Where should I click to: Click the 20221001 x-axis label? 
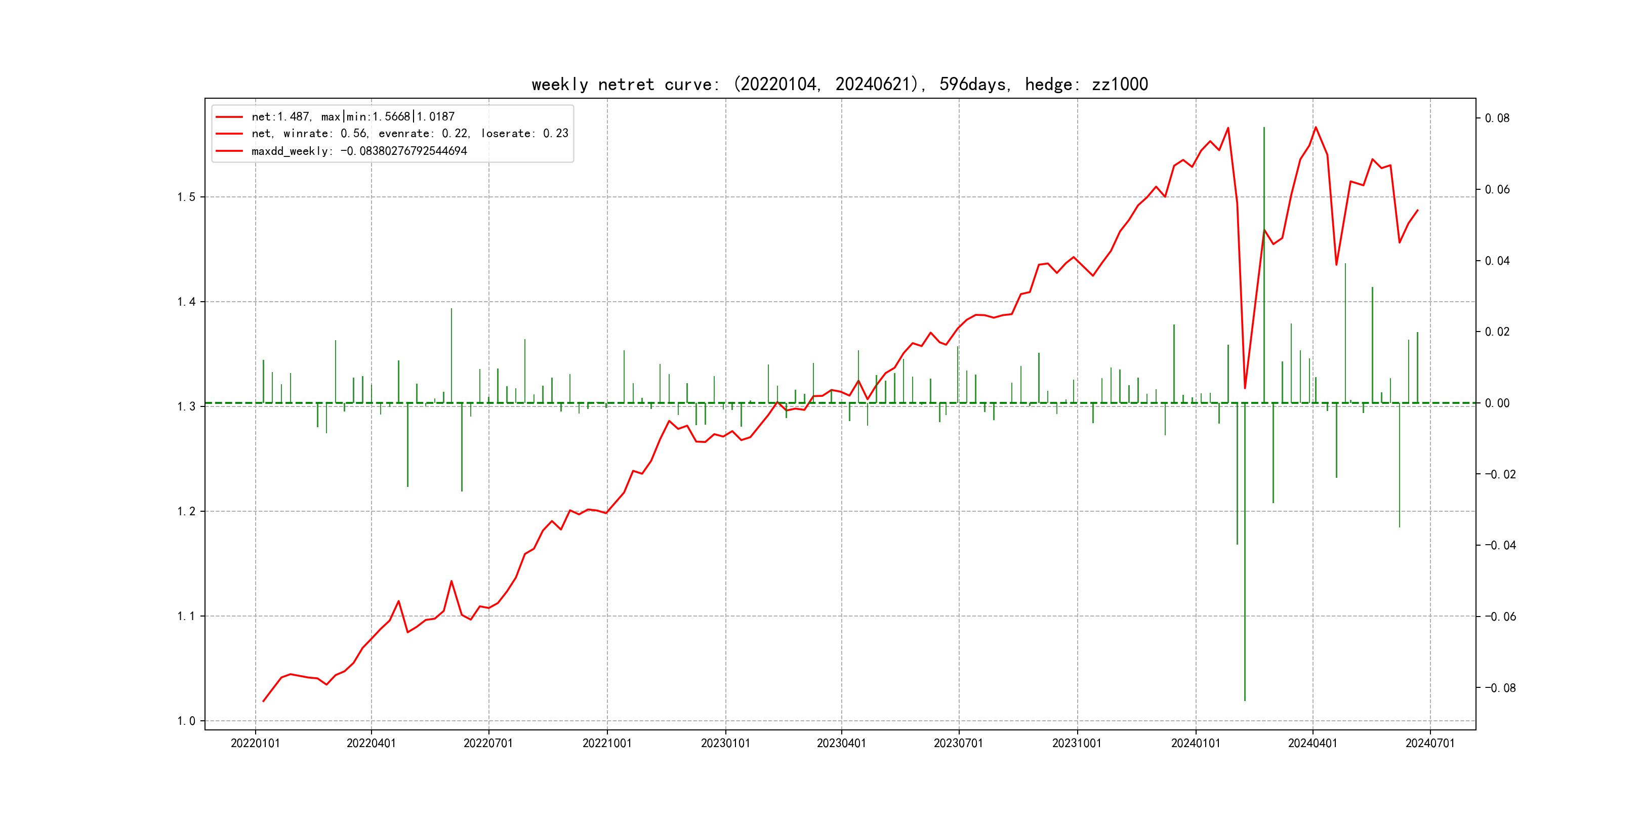point(607,744)
